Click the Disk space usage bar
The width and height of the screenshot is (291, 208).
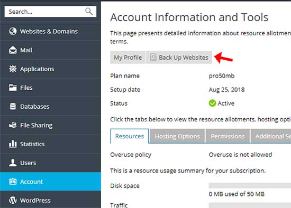point(250,185)
